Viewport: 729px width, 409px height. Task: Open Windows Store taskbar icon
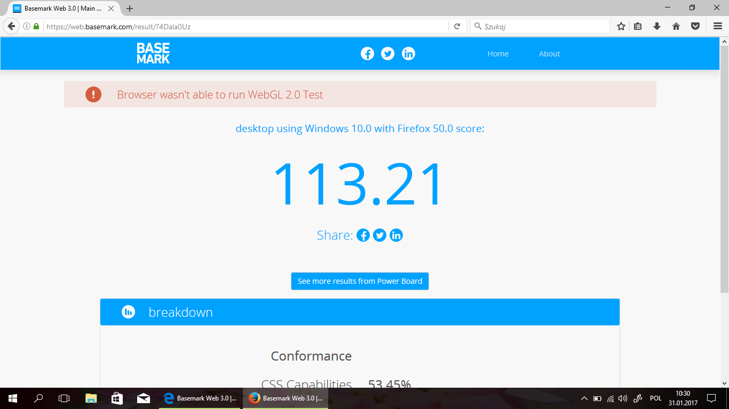(117, 398)
